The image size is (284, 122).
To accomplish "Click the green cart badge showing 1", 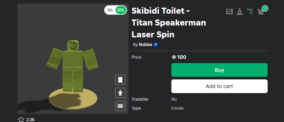I will [265, 8].
